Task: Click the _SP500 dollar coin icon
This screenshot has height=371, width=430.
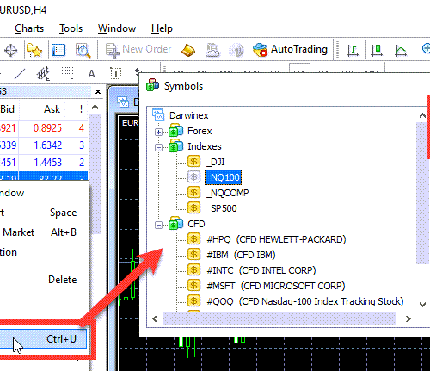Action: 193,208
